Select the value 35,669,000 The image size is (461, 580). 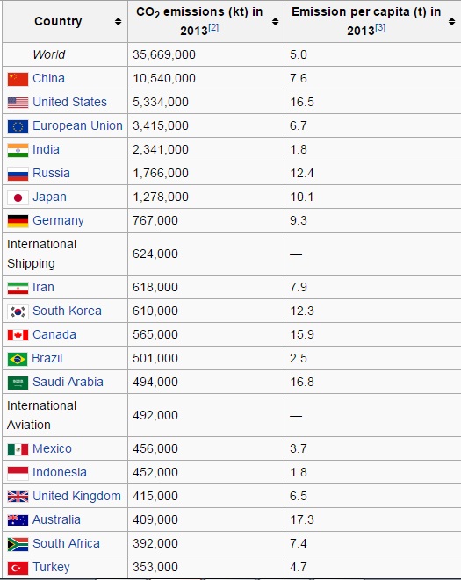[x=164, y=54]
